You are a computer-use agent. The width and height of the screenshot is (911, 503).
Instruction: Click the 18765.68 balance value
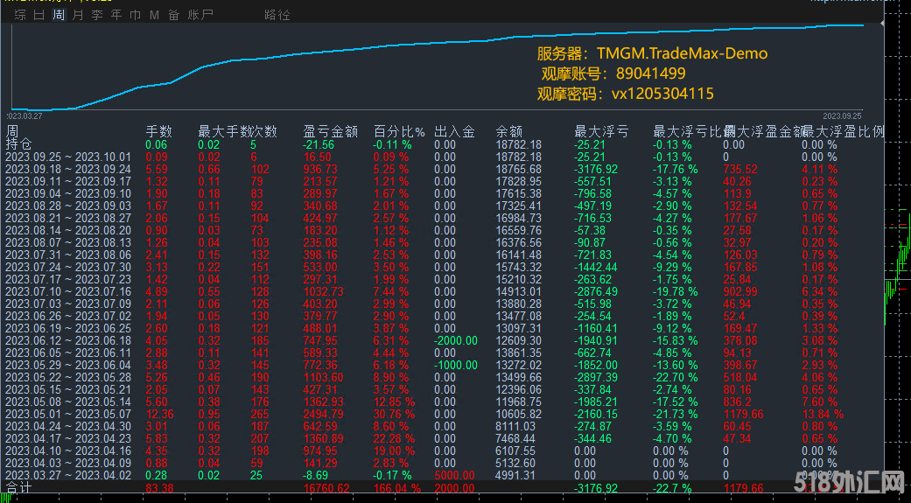tap(518, 169)
